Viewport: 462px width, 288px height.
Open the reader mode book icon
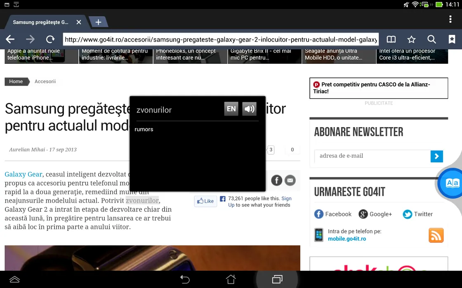coord(391,39)
